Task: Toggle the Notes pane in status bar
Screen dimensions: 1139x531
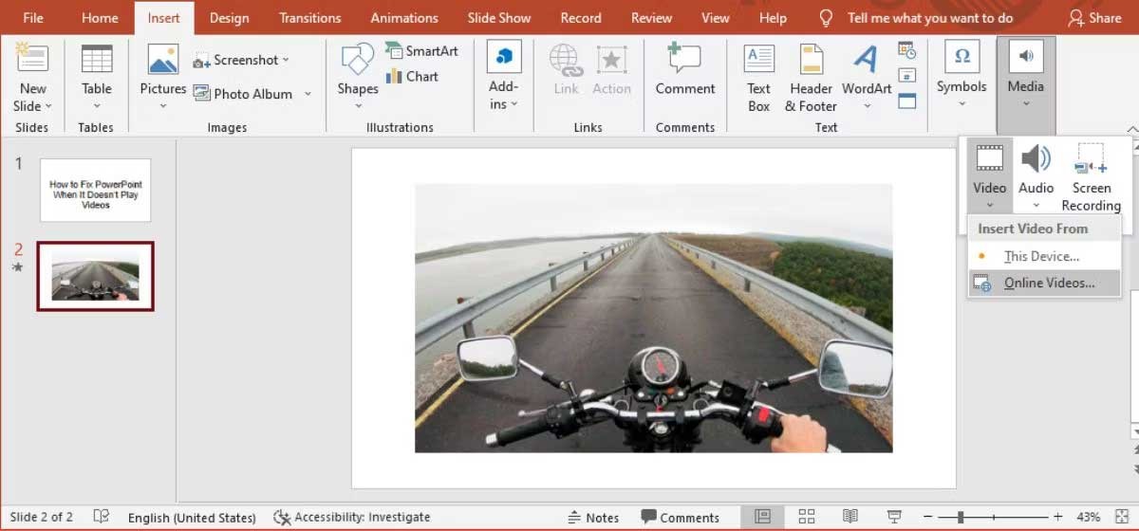Action: (593, 518)
